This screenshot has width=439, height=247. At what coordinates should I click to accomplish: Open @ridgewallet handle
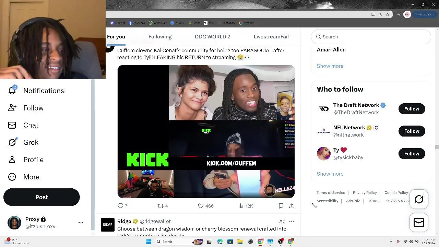(x=155, y=221)
